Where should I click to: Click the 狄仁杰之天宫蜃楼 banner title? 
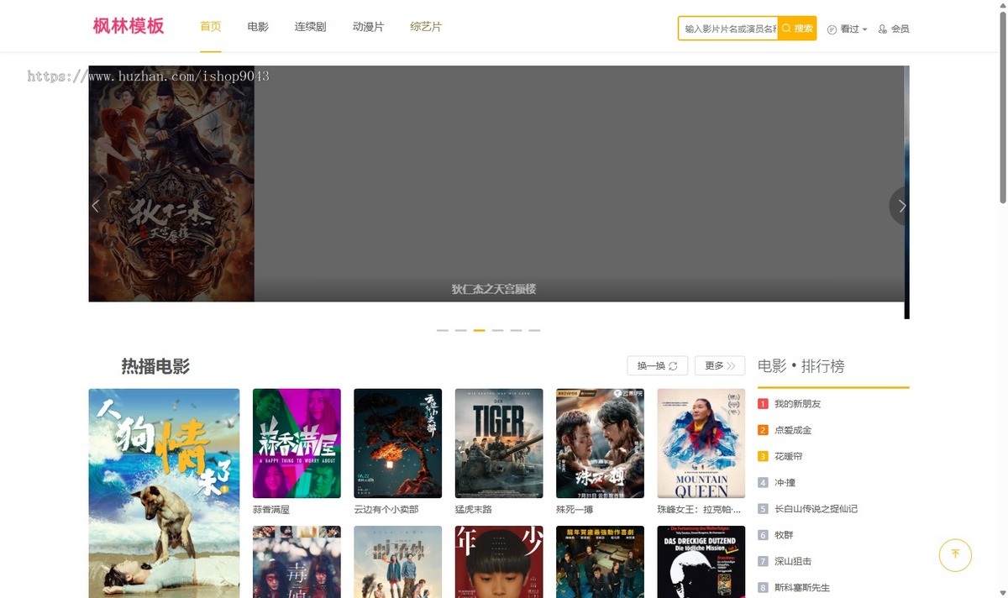tap(494, 289)
